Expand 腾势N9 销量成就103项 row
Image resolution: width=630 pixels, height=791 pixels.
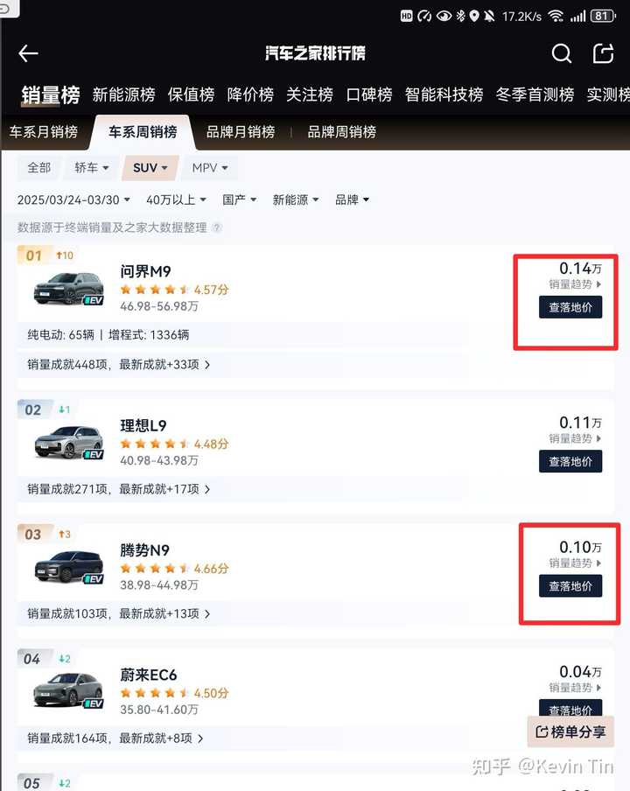(119, 613)
